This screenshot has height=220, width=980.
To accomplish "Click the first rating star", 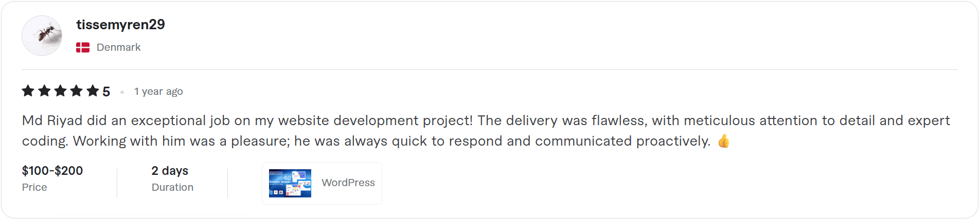I will [x=28, y=91].
